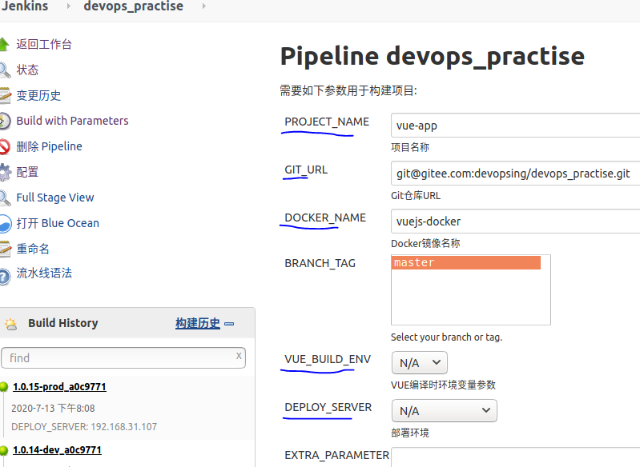This screenshot has width=640, height=467.
Task: Click the VUE编译时环境变量参数 description
Action: (x=443, y=385)
